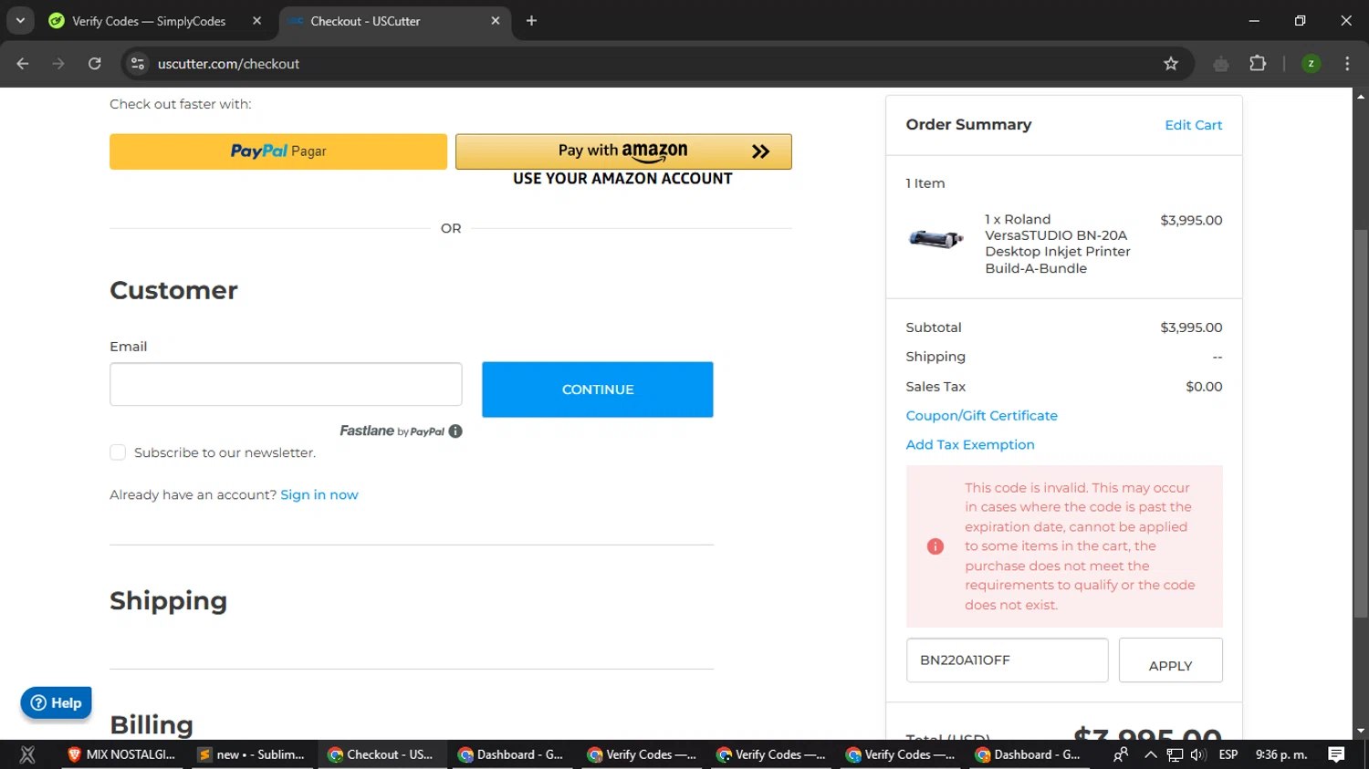Open the Chrome three-dot menu
This screenshot has width=1369, height=769.
point(1347,64)
